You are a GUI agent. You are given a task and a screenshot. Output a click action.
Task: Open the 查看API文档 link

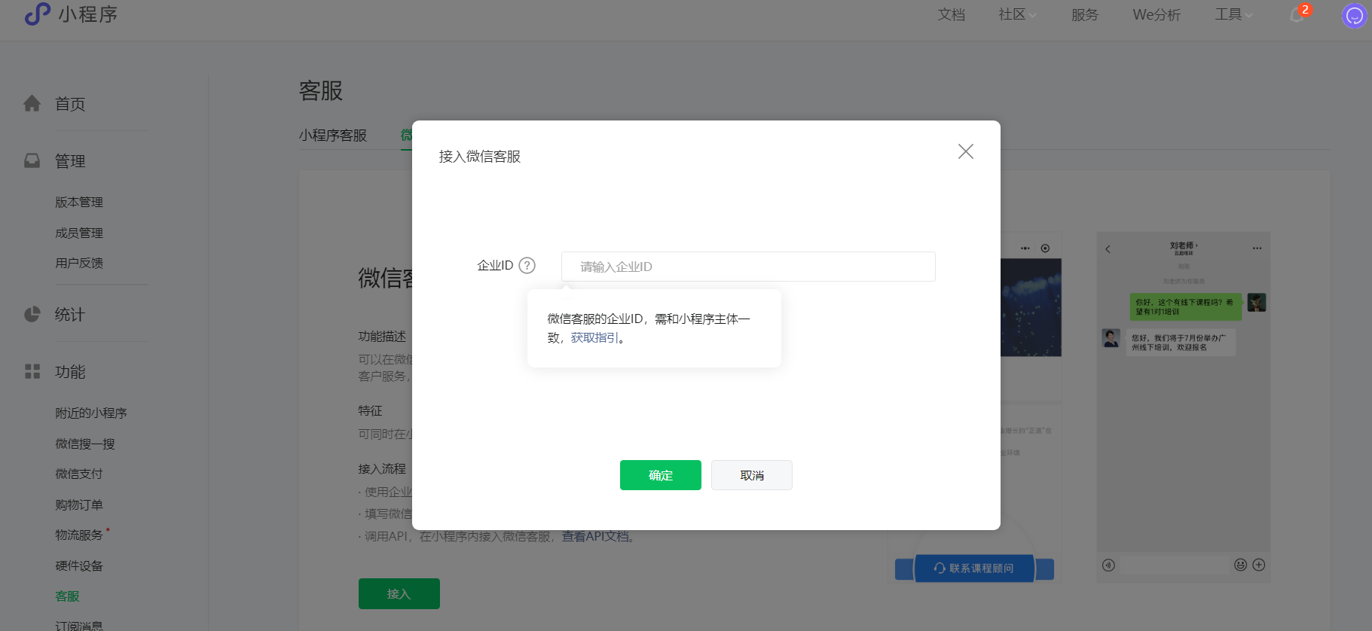pyautogui.click(x=595, y=536)
